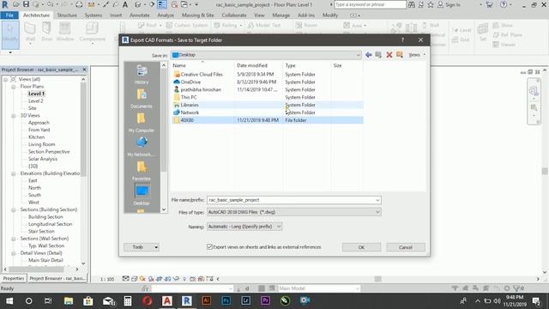Open Illustrator from taskbar

[x=206, y=301]
